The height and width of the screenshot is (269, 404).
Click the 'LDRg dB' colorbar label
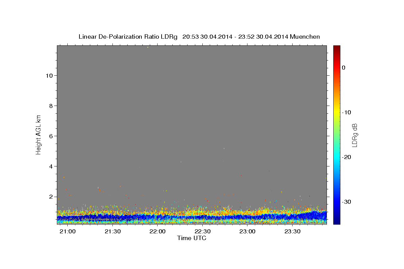(x=355, y=135)
